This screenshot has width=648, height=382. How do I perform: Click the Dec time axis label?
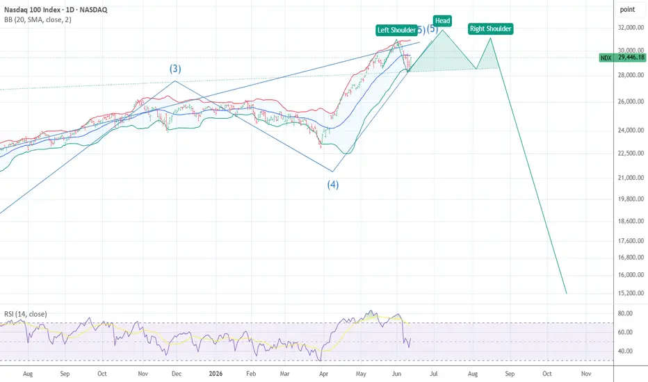(x=177, y=374)
